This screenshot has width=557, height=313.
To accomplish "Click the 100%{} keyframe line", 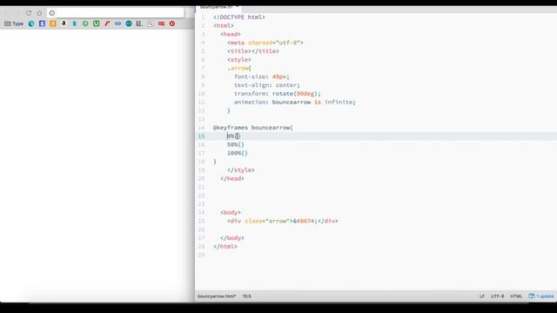I will click(x=238, y=153).
